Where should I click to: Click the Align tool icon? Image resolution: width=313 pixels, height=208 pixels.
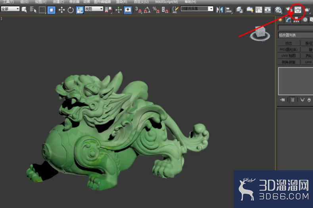tap(229, 10)
